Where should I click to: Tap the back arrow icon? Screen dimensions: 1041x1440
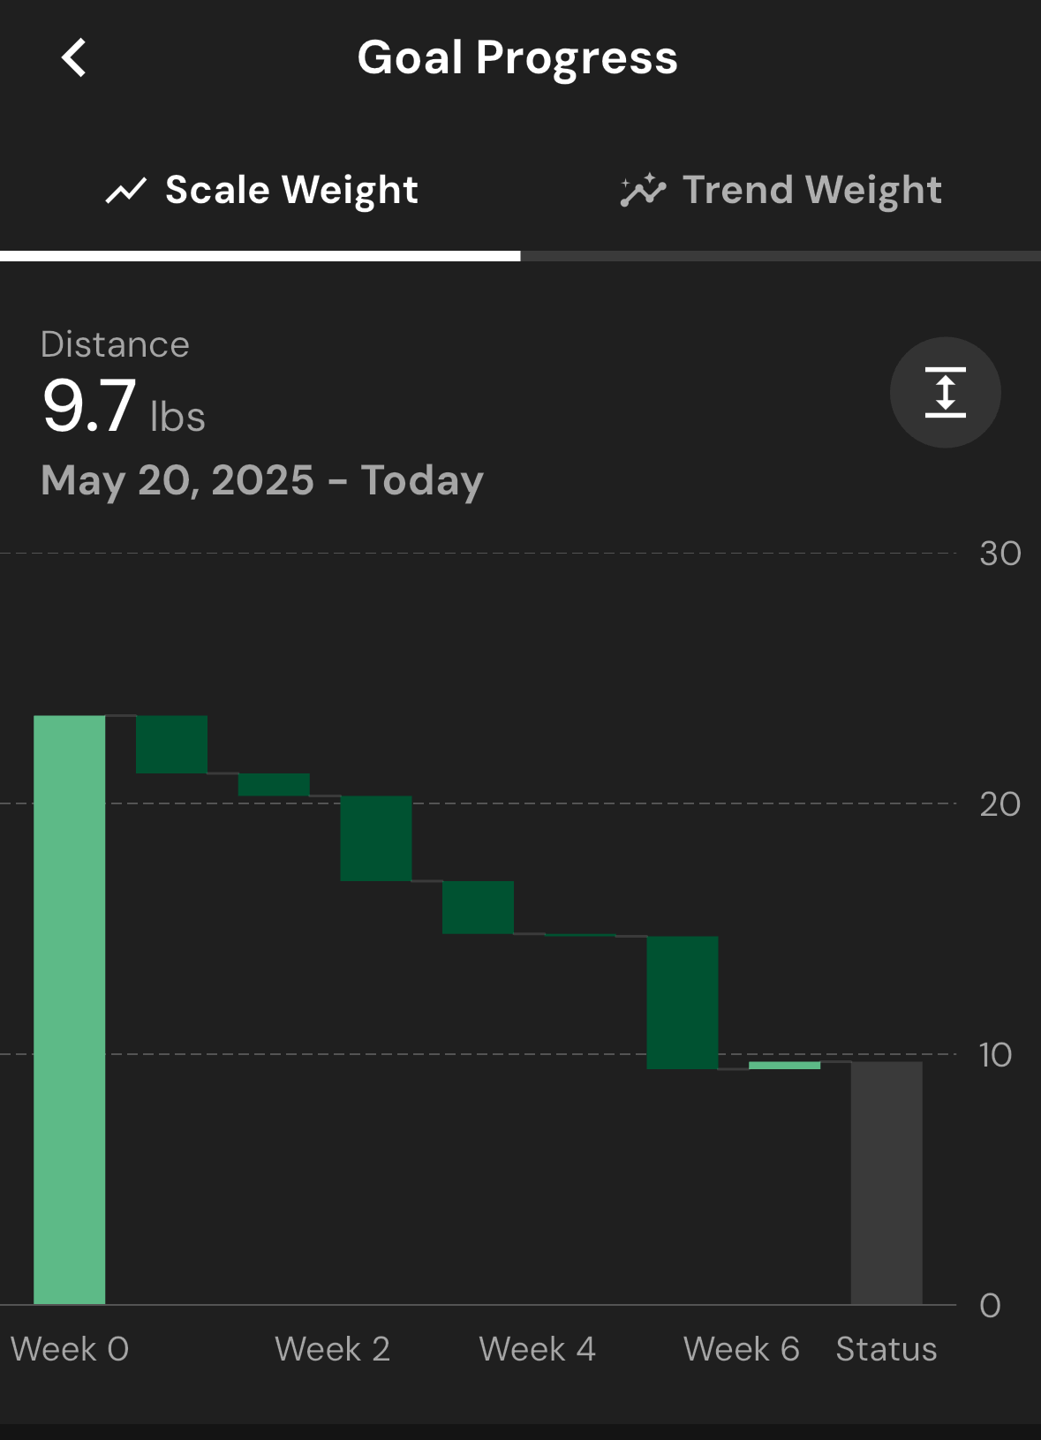click(74, 58)
